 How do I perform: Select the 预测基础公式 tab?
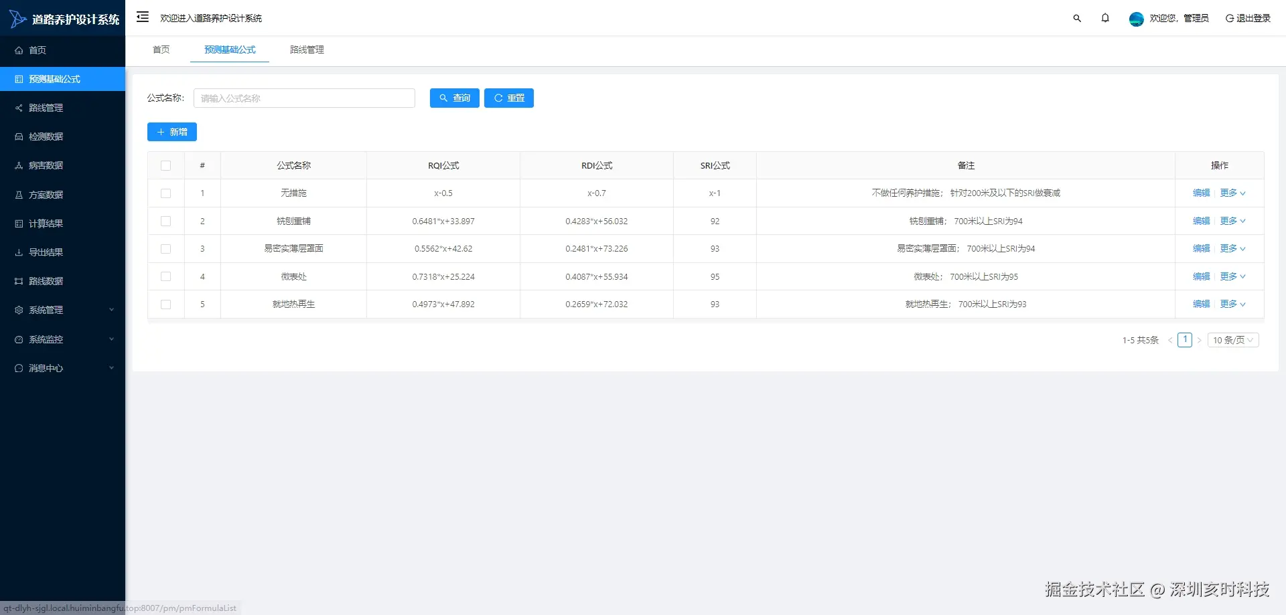coord(230,50)
